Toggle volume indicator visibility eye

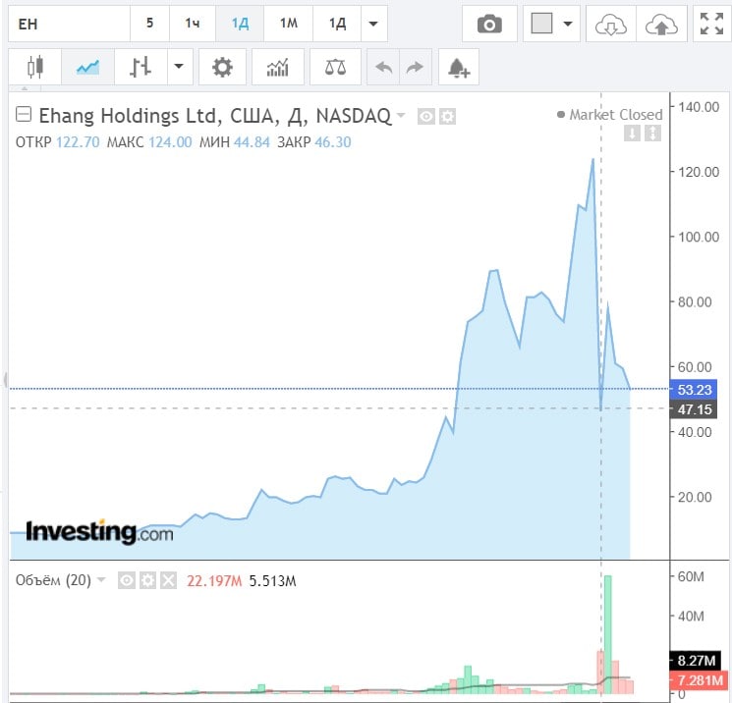(127, 581)
